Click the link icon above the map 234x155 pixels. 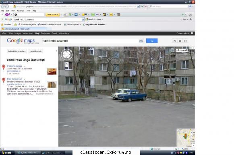coord(185,41)
